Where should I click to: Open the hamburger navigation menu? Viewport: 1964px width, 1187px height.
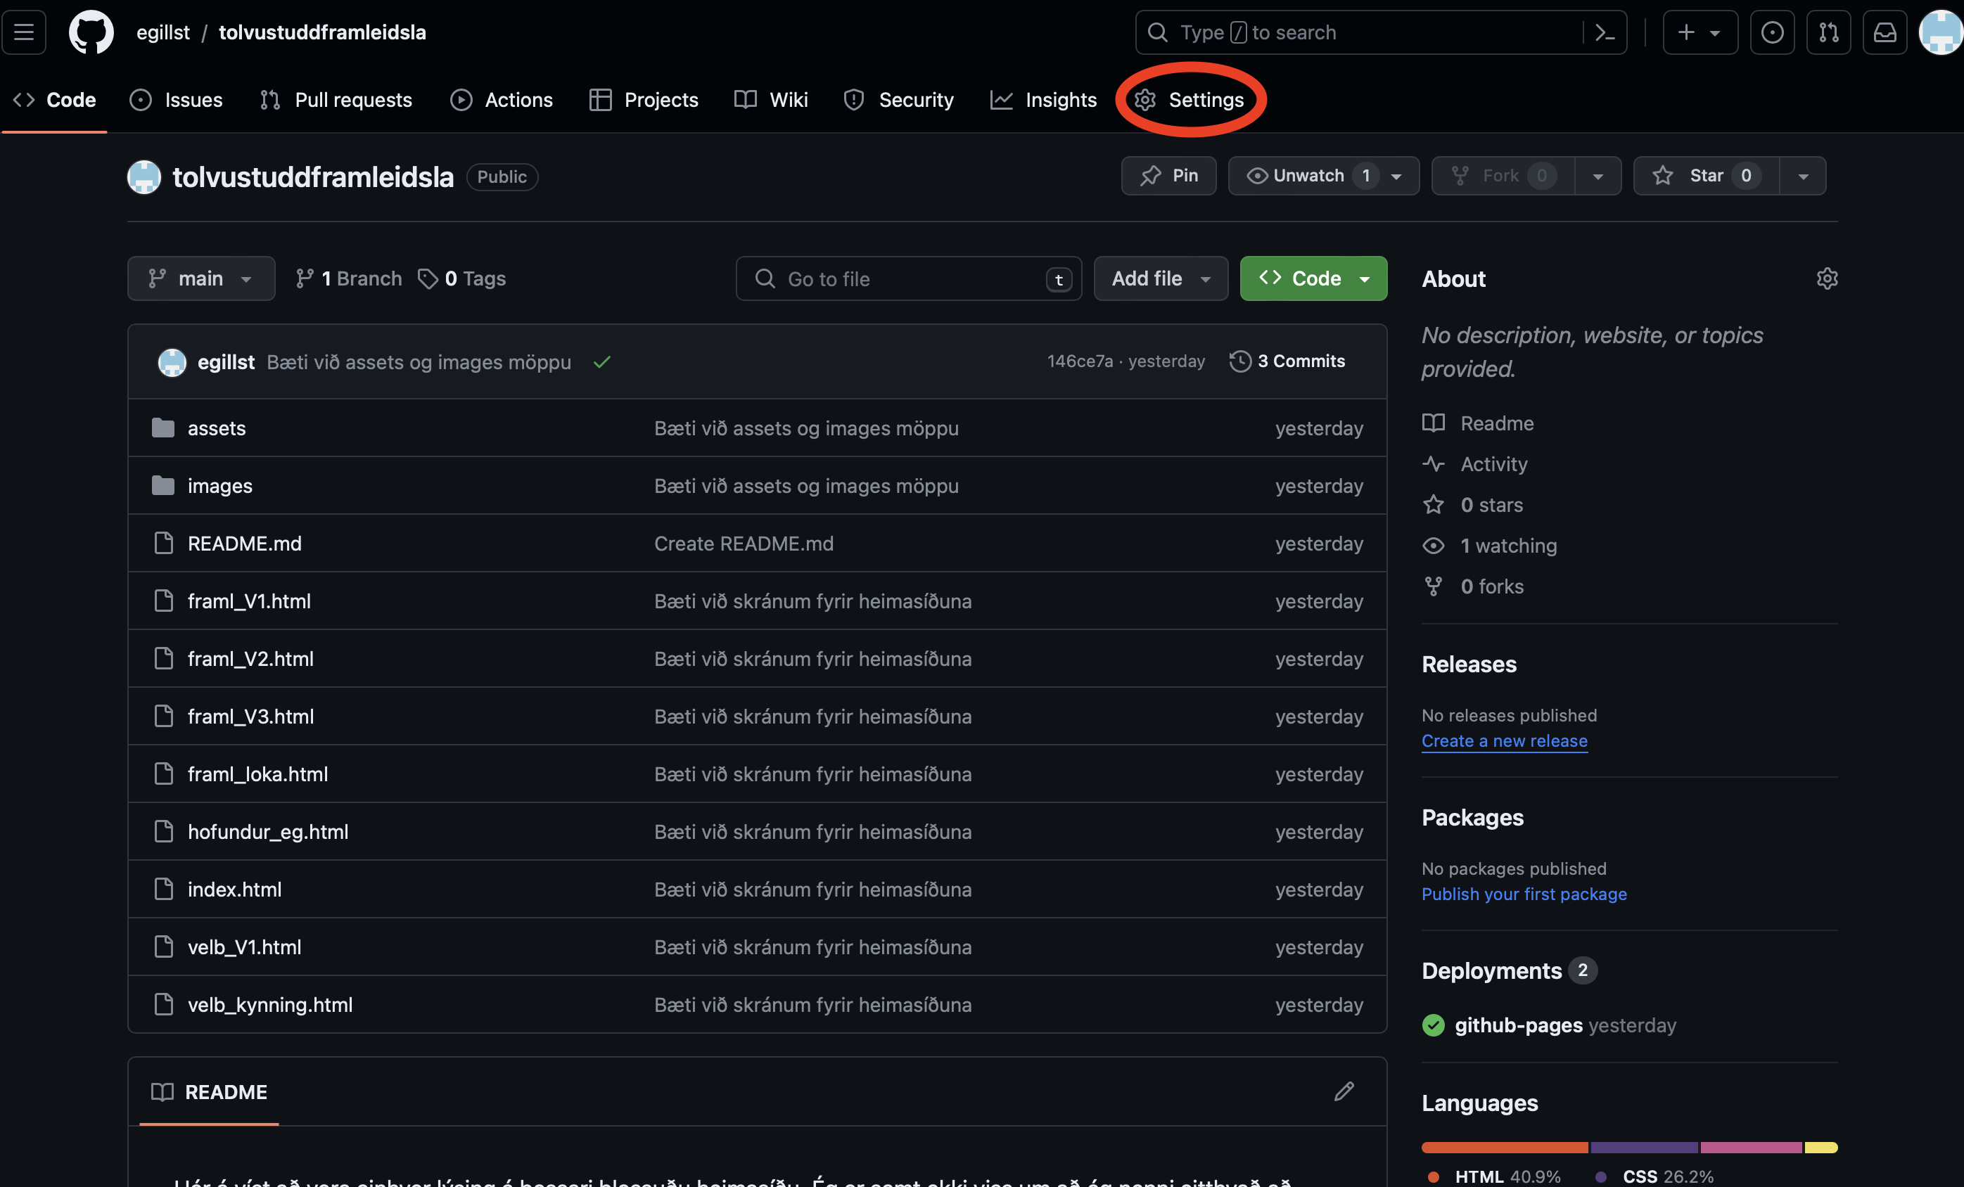24,32
